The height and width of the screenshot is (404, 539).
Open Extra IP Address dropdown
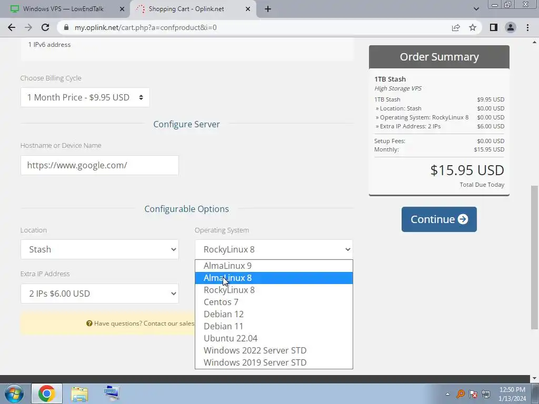click(x=99, y=294)
